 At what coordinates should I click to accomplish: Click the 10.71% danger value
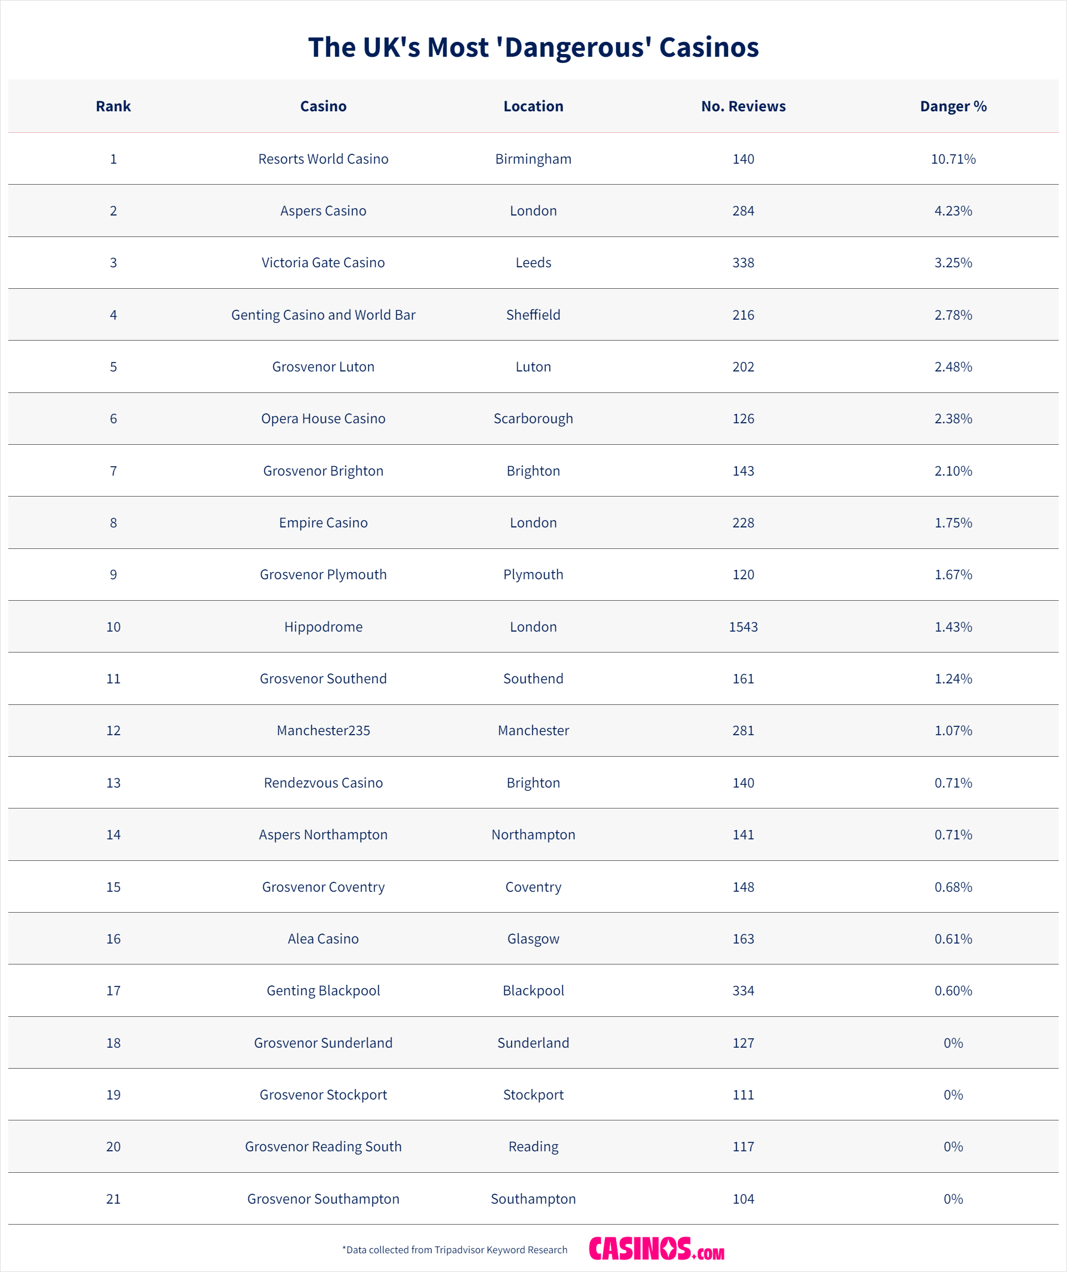[952, 159]
